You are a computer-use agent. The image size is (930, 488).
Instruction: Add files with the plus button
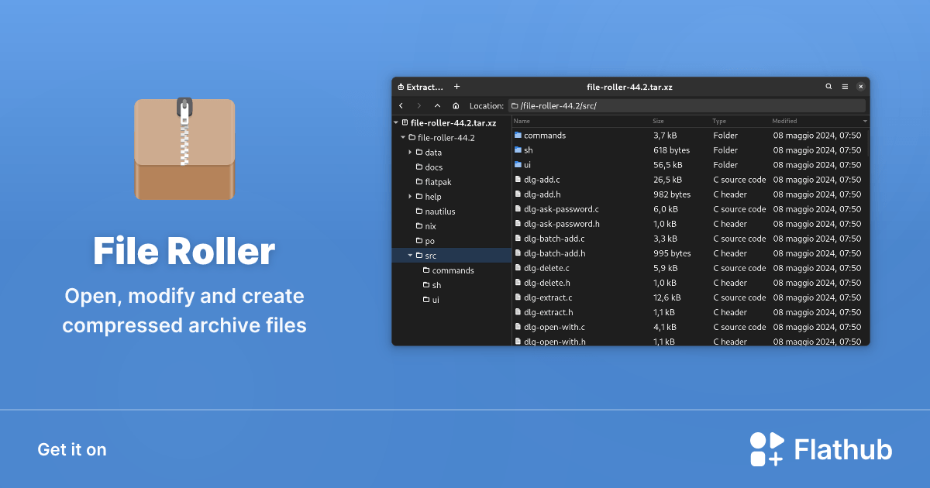[x=456, y=87]
